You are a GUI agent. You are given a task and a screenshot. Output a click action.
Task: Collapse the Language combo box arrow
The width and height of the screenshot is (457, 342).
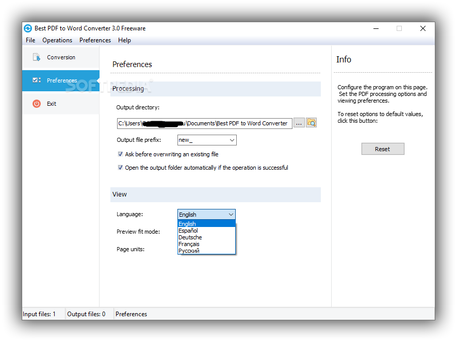click(x=231, y=215)
